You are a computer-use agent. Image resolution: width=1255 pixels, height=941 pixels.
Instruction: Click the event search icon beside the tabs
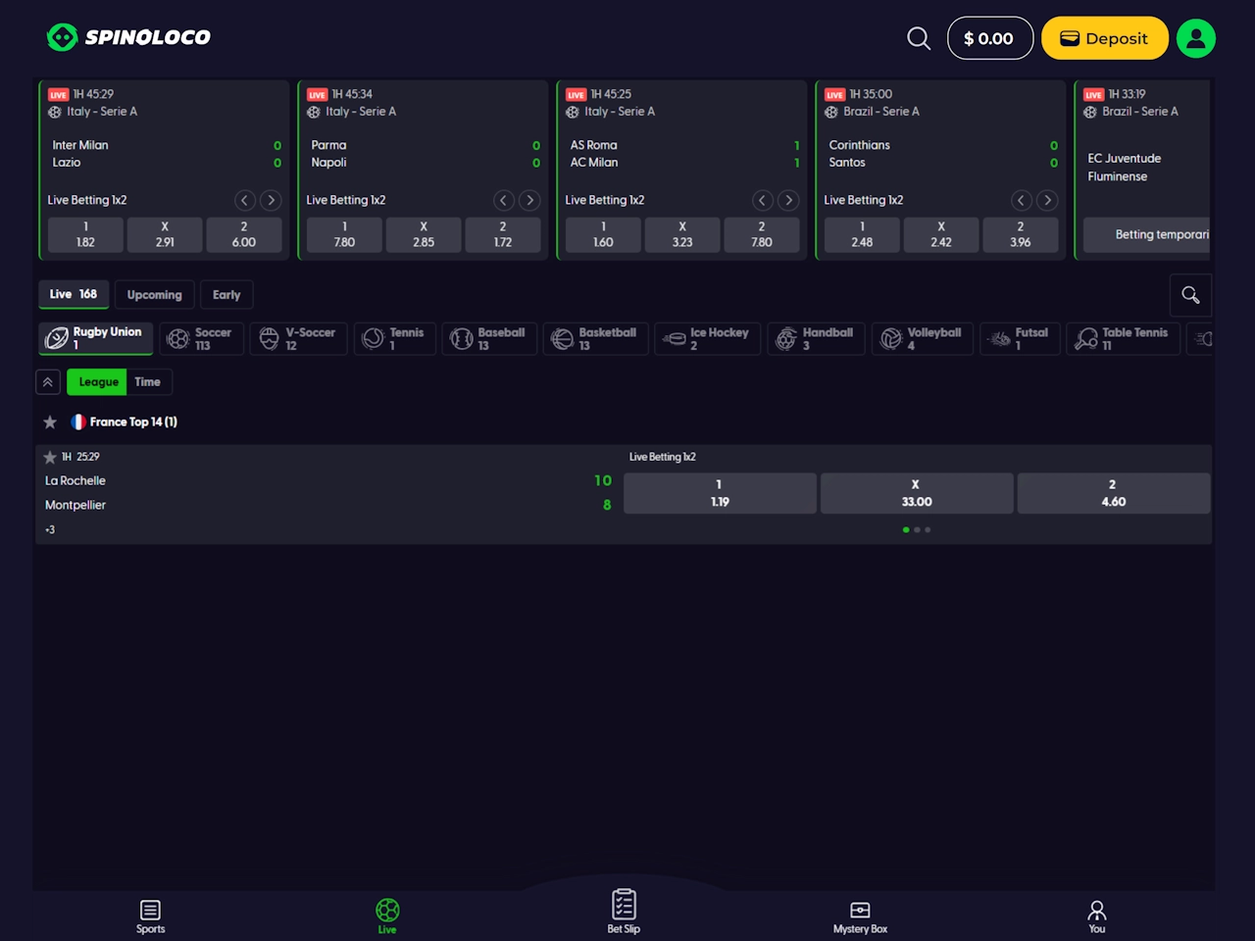1190,295
